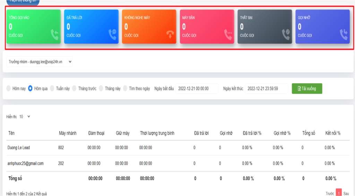Image resolution: width=355 pixels, height=196 pixels.
Task: Click the answered call icon on Đã trả lời card
Action: pyautogui.click(x=112, y=34)
